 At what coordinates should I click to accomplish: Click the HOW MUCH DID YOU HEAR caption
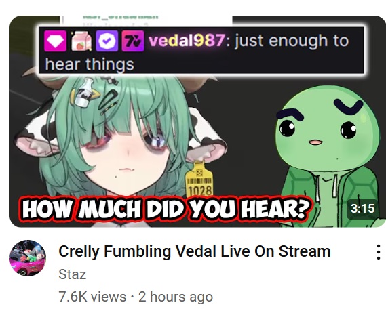165,209
